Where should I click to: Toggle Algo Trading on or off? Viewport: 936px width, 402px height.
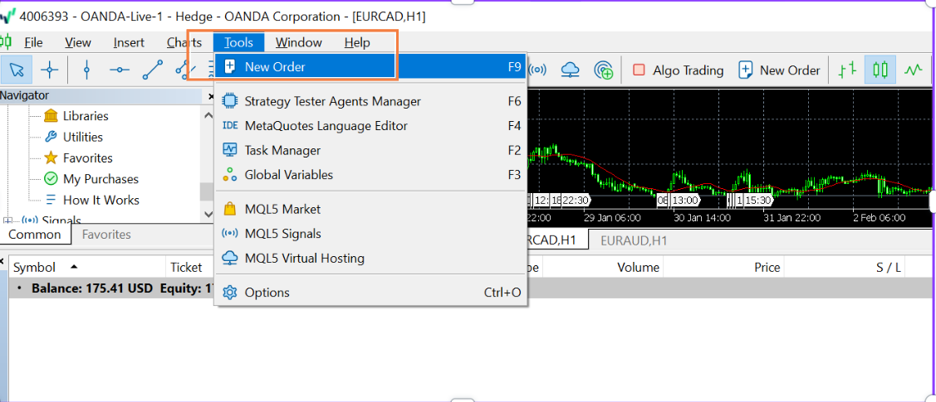[678, 70]
